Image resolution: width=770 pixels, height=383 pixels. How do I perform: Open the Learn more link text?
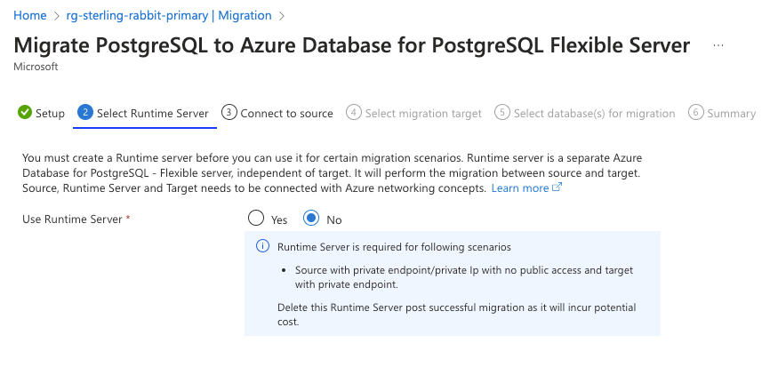519,188
